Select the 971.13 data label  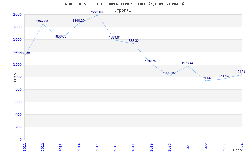pos(224,76)
